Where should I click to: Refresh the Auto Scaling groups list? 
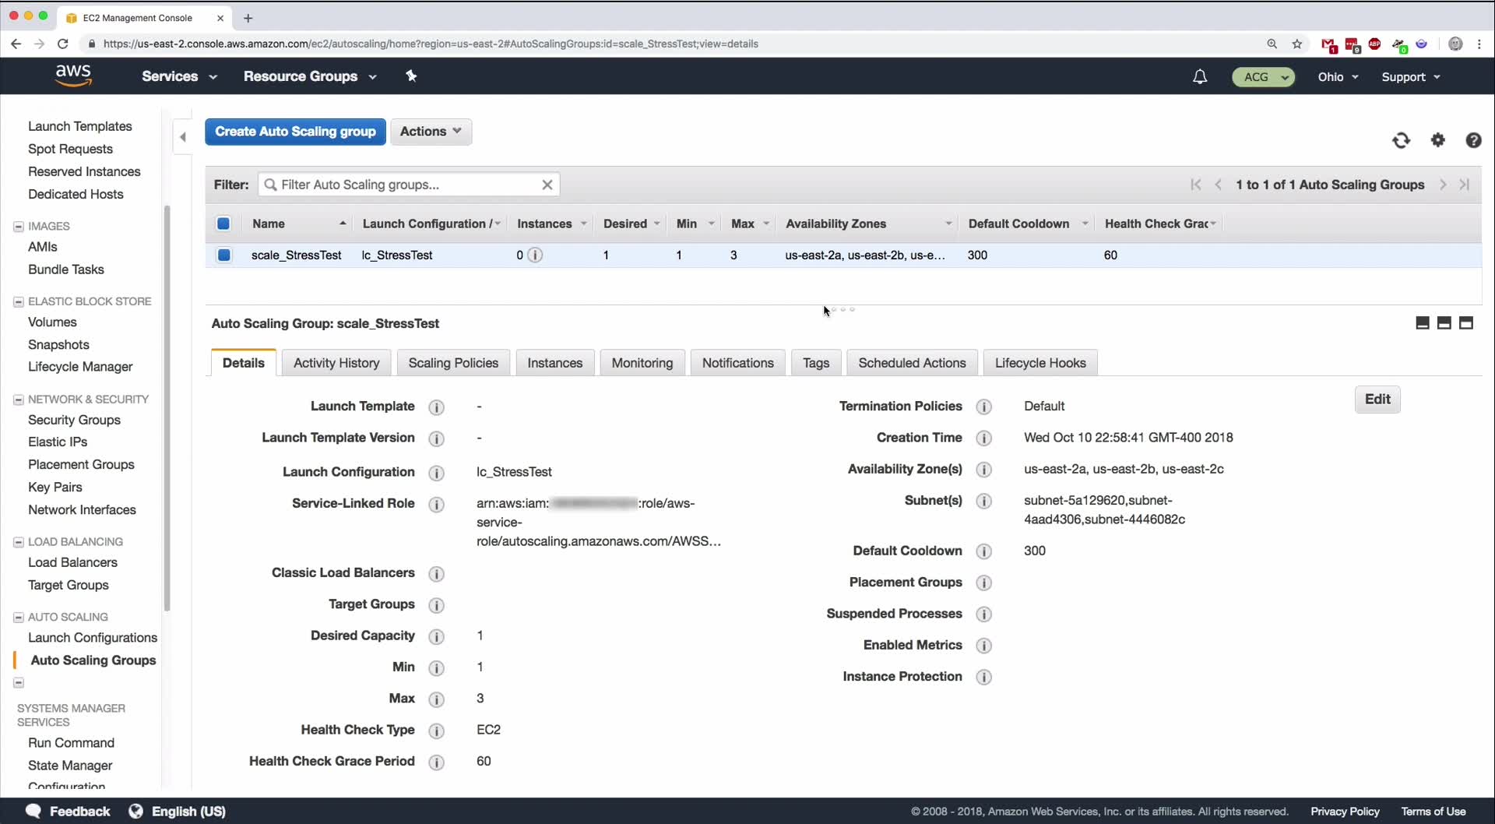point(1401,140)
